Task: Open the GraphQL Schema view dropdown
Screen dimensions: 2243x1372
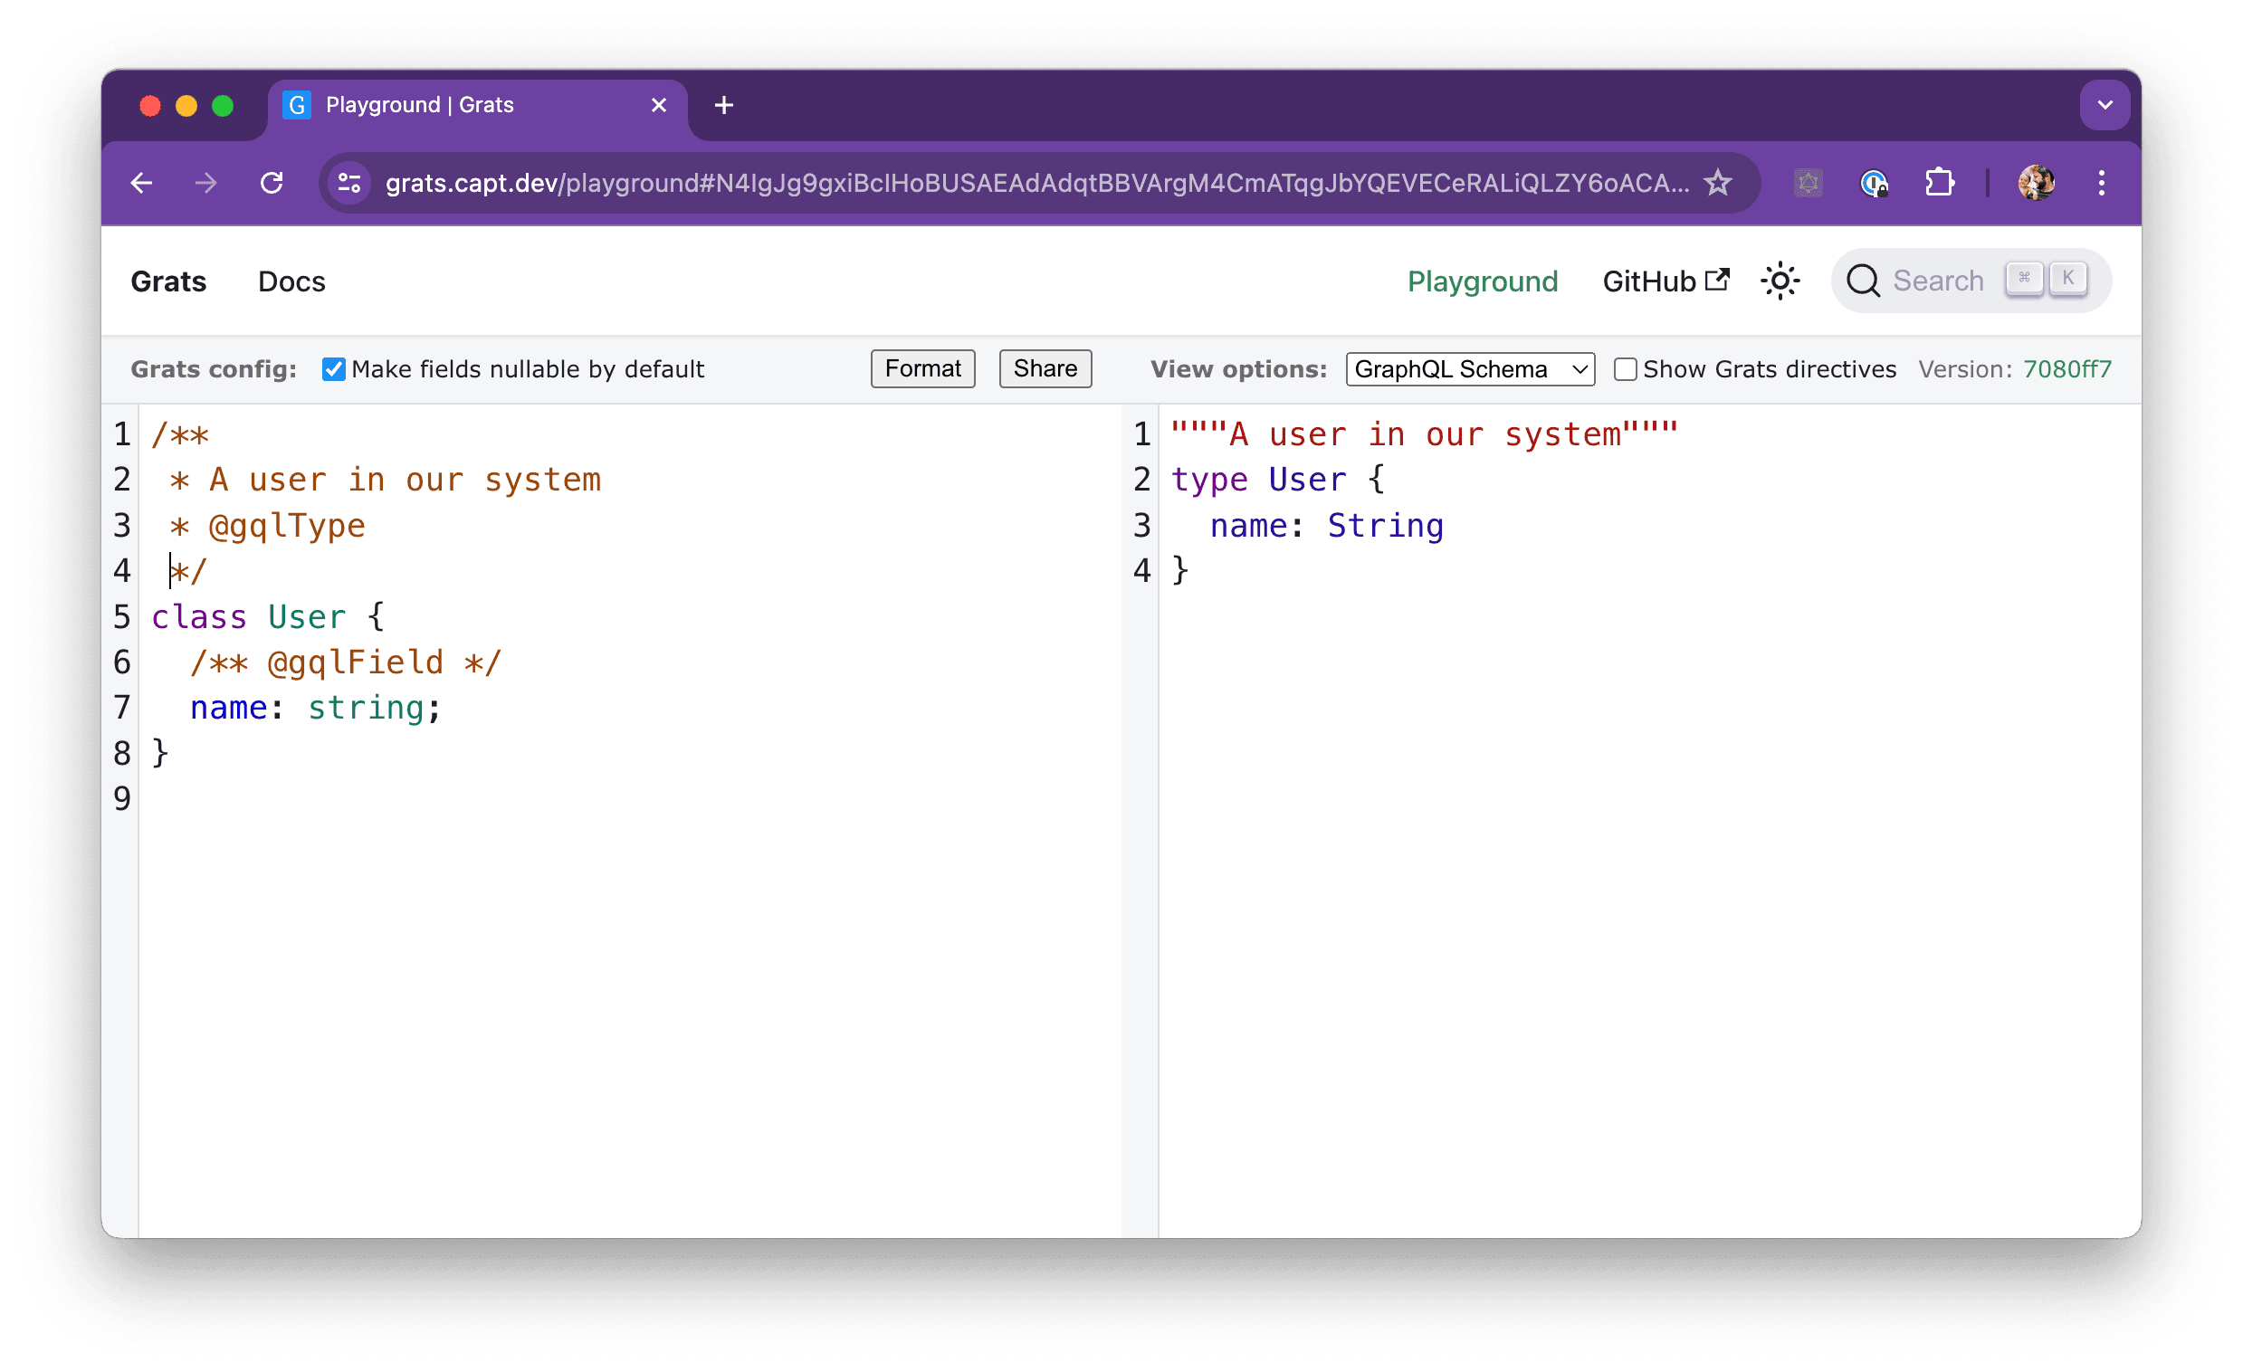Action: coord(1469,368)
